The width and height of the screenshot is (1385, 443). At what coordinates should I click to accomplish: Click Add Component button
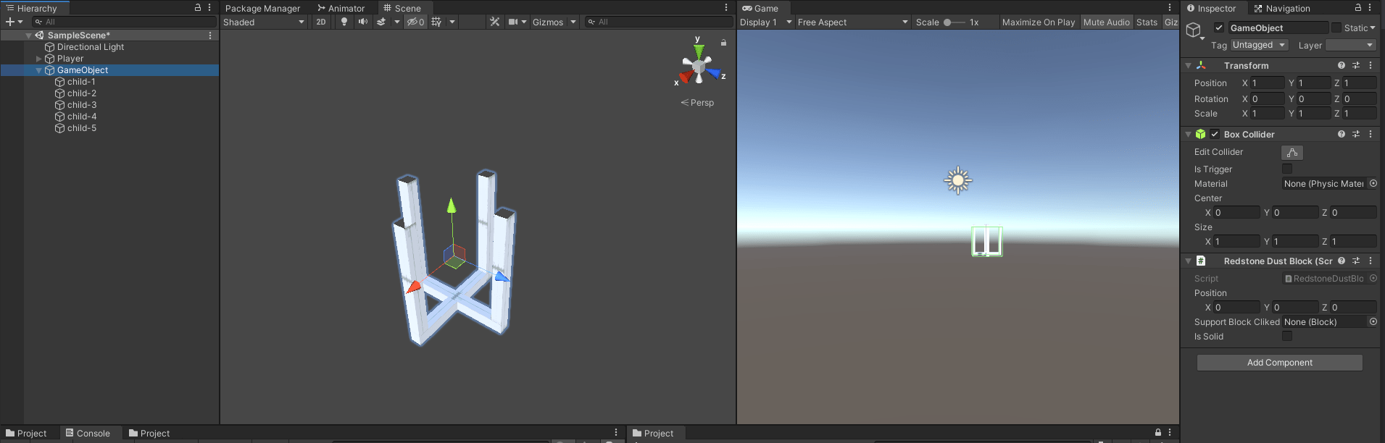[x=1280, y=363]
